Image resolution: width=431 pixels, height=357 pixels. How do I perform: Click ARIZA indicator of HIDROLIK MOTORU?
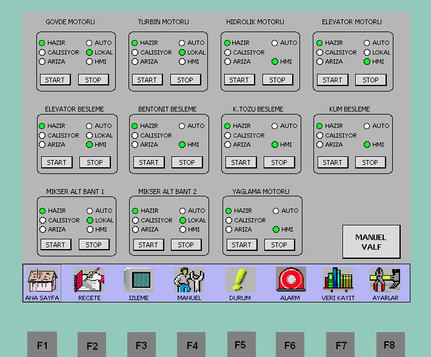(227, 62)
